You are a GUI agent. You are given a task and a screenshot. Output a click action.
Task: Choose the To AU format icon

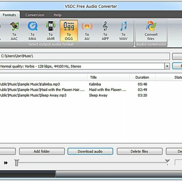click(87, 31)
